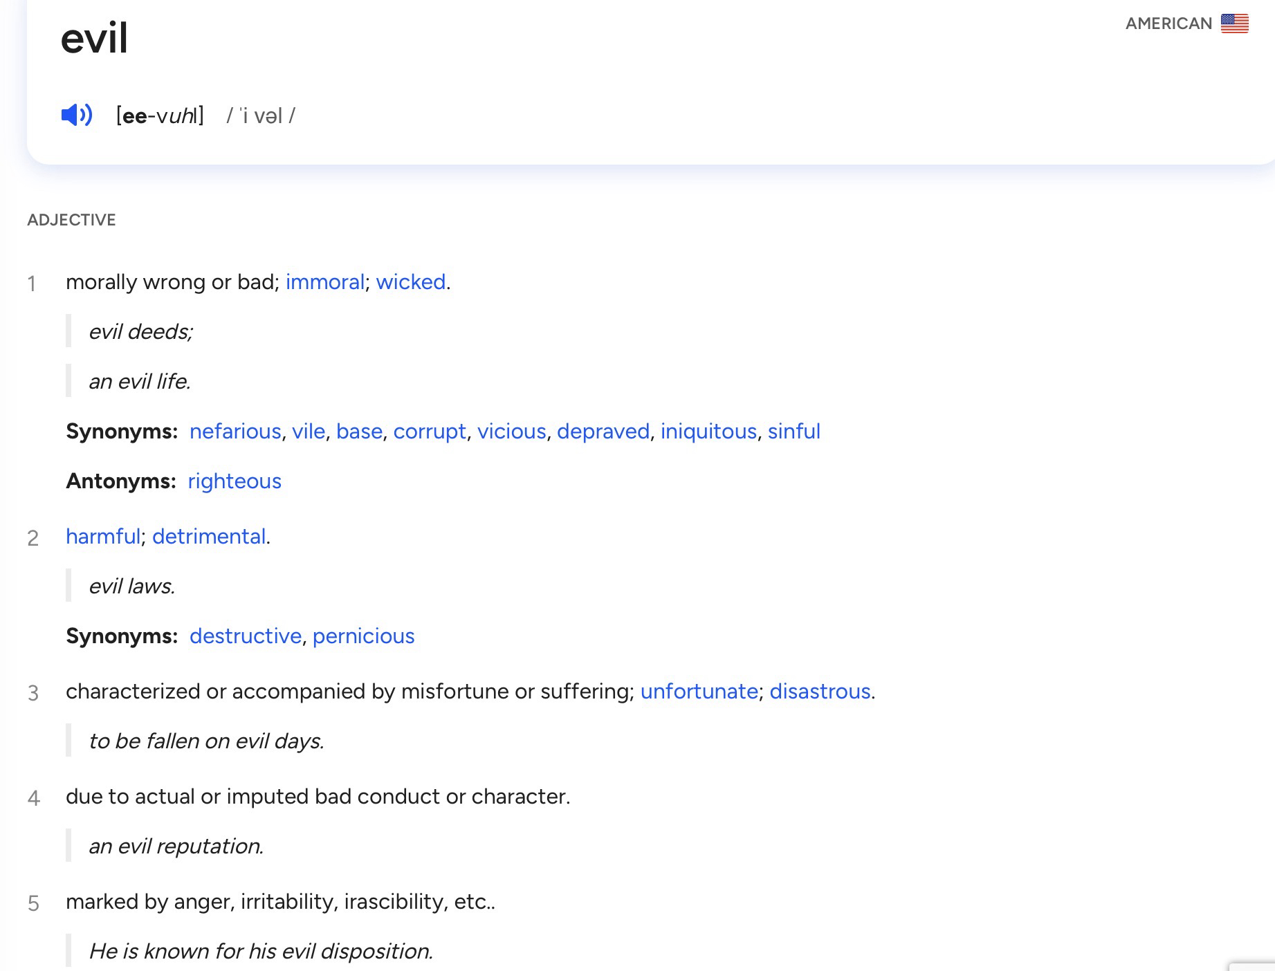Click the antonym 'righteous'
This screenshot has width=1275, height=971.
(x=235, y=481)
